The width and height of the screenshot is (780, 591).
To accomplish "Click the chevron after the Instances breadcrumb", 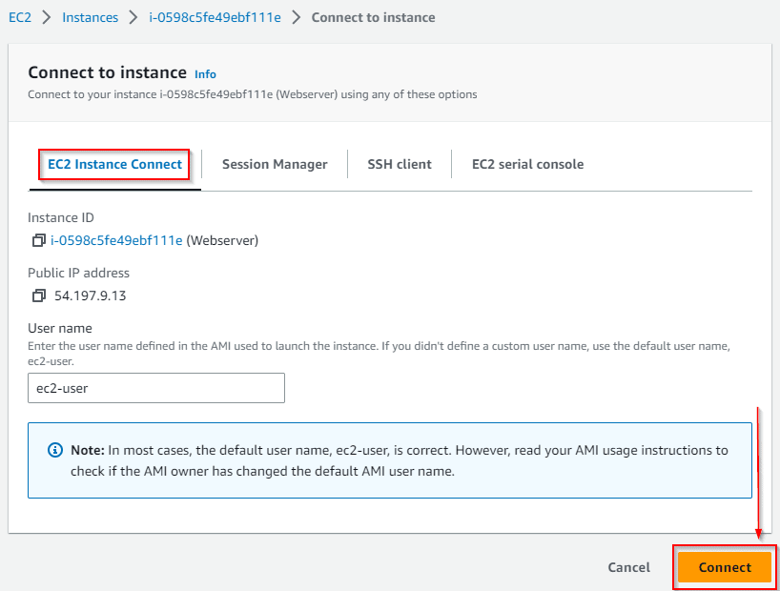I will pos(135,17).
